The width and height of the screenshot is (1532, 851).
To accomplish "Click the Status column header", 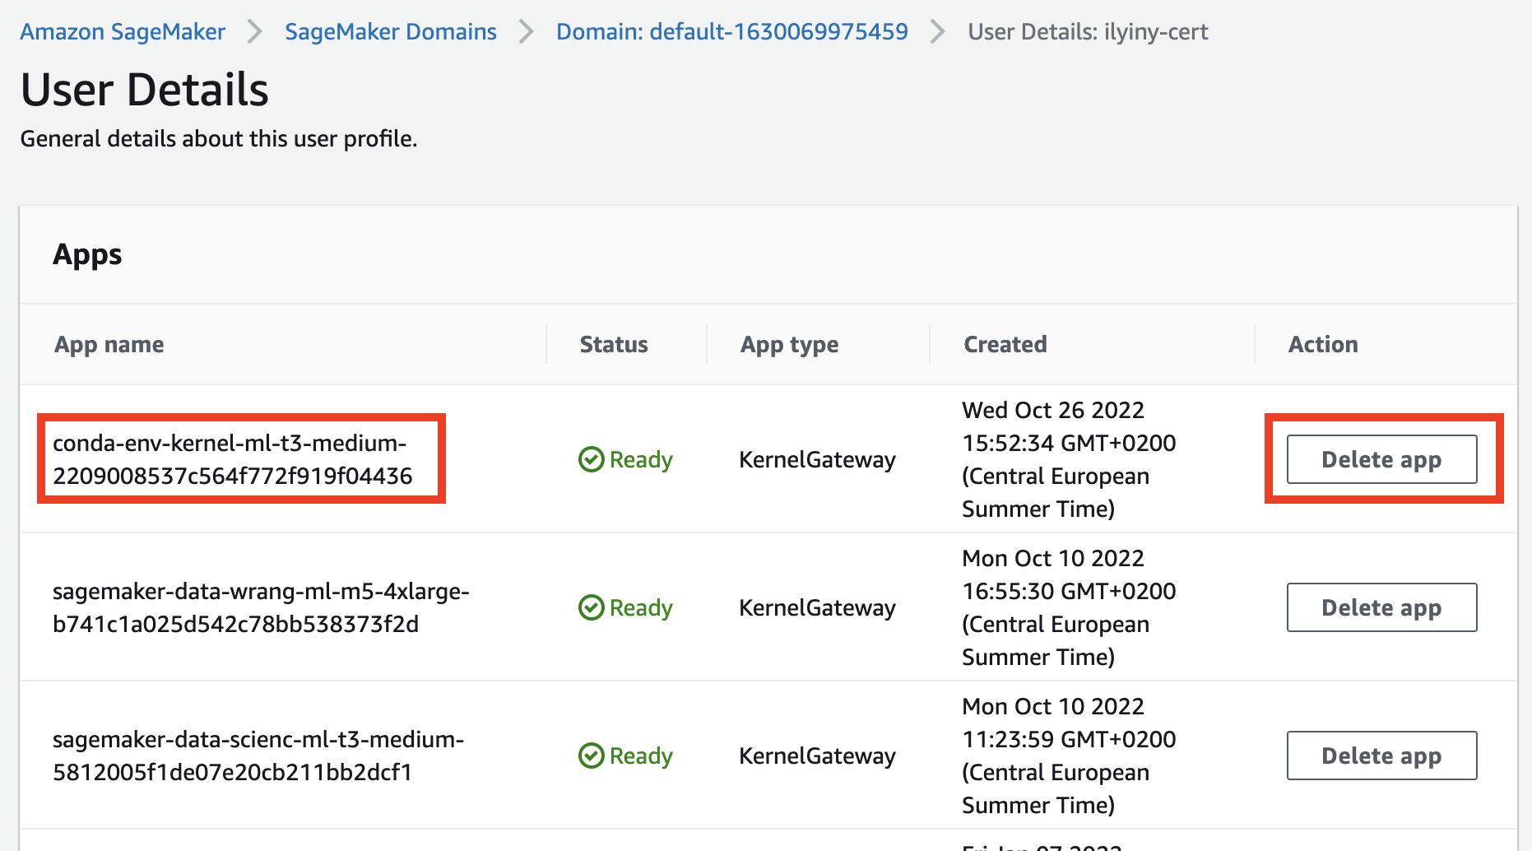I will 614,344.
